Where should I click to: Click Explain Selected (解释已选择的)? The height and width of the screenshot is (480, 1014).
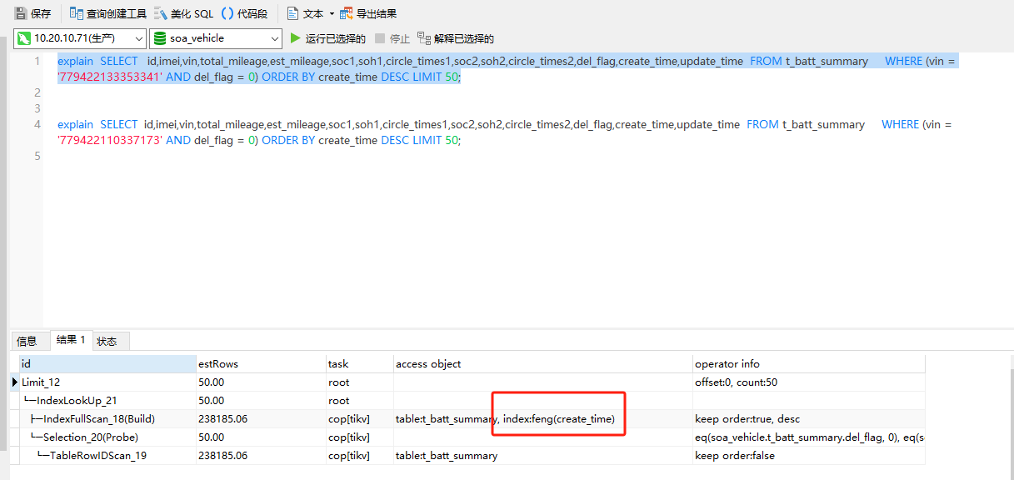456,38
